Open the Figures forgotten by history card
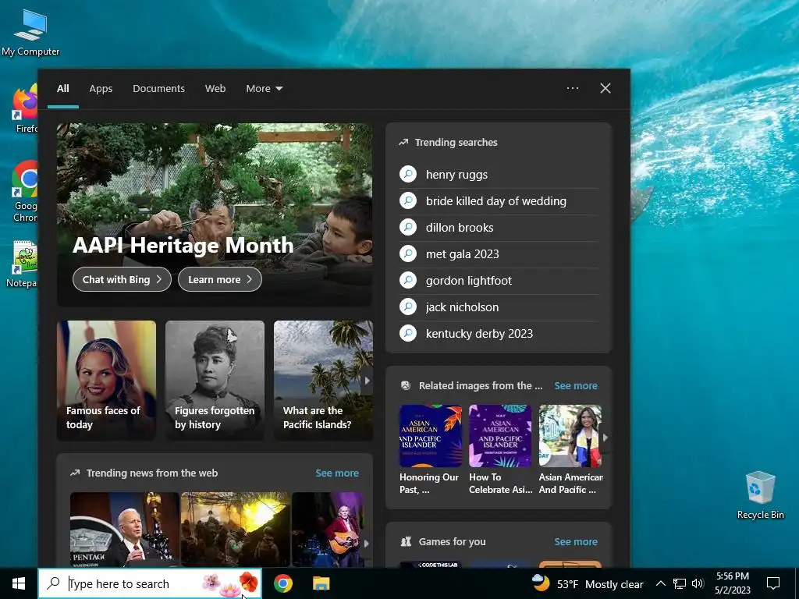This screenshot has height=599, width=799. [215, 380]
